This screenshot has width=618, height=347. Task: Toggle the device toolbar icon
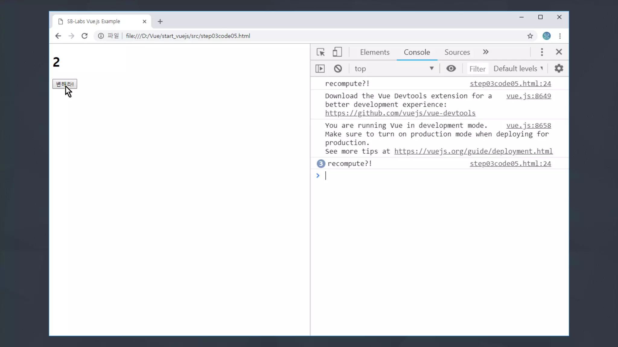point(337,52)
